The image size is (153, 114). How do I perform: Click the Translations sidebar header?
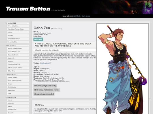point(18,75)
